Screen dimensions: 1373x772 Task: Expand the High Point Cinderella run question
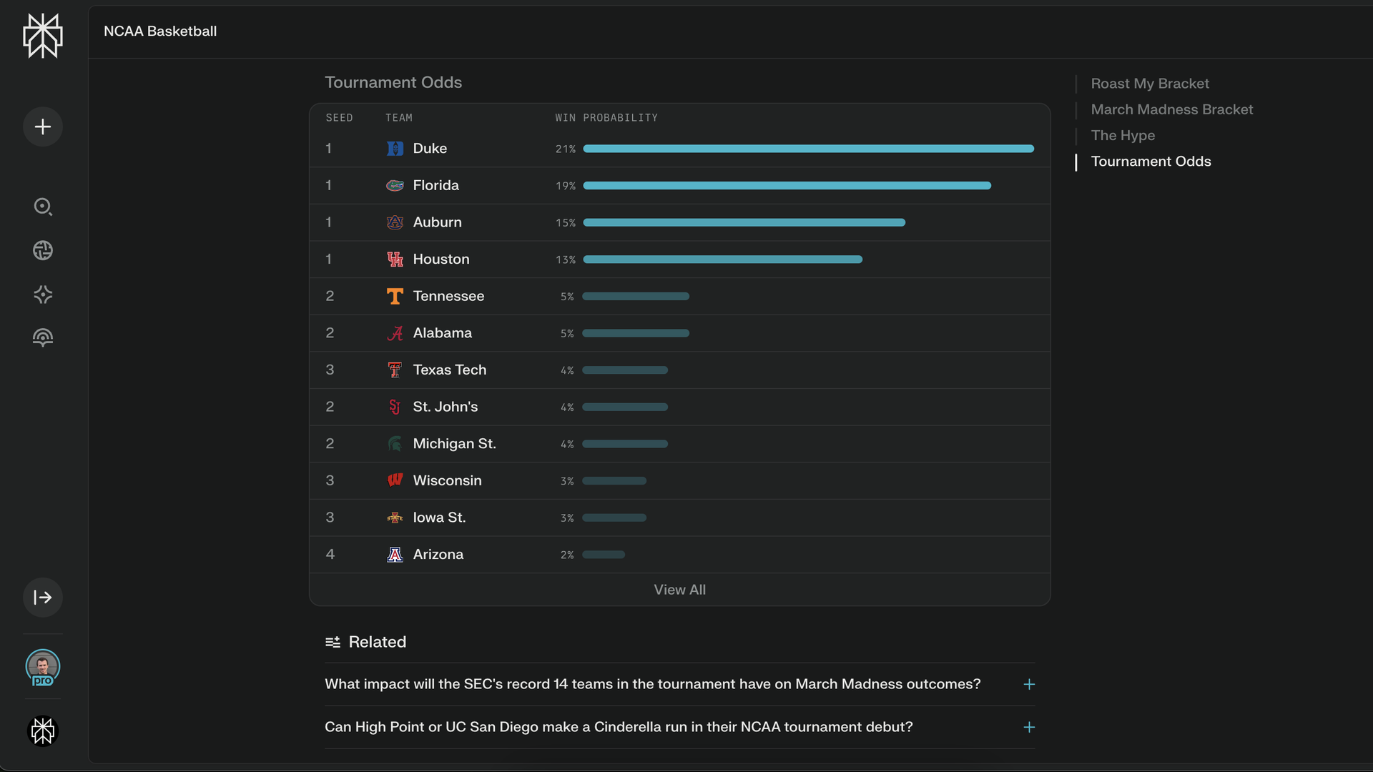1028,727
